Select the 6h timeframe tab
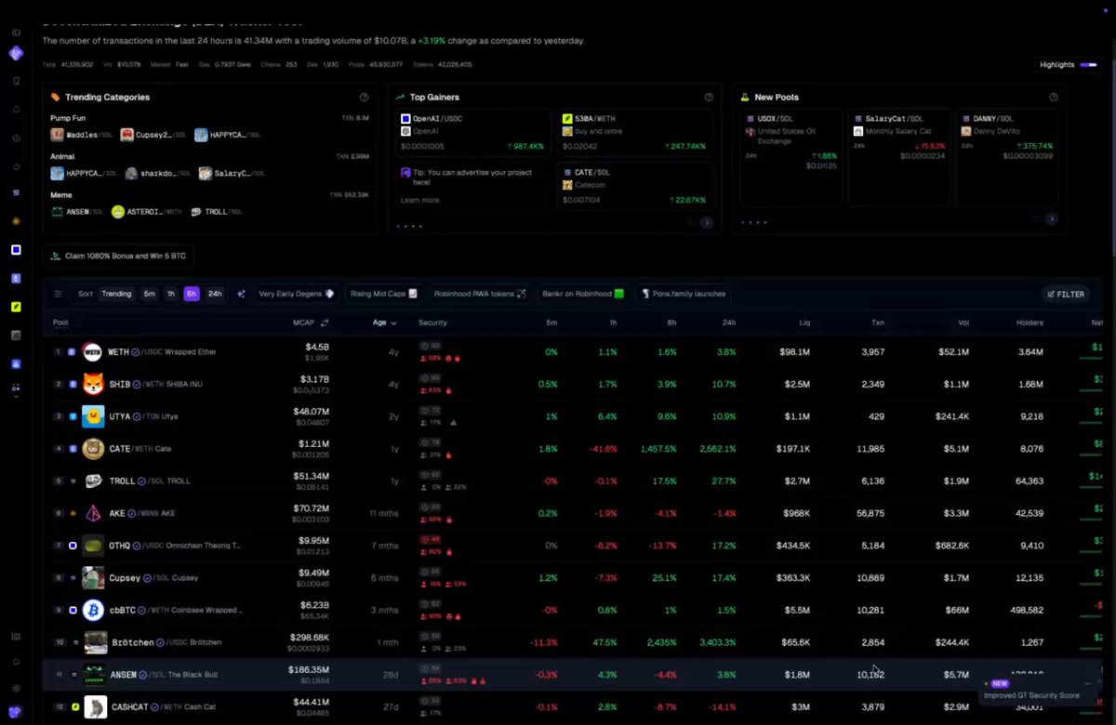Viewport: 1116px width, 725px height. pos(192,294)
